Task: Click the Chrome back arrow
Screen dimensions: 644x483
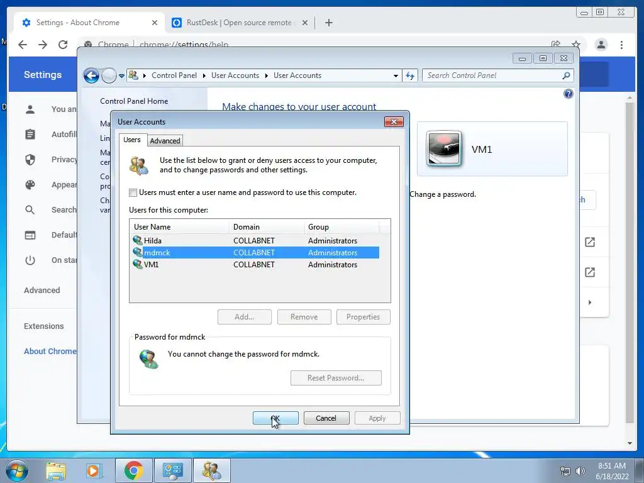Action: tap(23, 45)
